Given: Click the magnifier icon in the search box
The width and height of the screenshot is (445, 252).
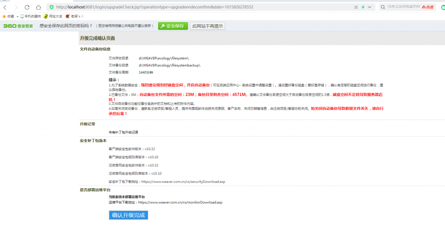Looking at the screenshot, I should (x=382, y=7).
